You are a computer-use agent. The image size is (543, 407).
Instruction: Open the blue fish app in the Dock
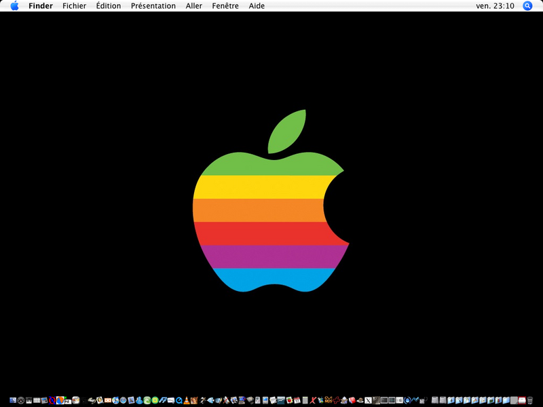pos(210,400)
